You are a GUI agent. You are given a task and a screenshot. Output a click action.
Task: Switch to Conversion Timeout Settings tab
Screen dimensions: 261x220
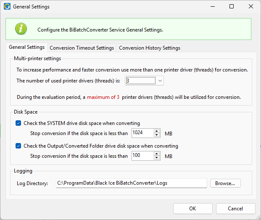[x=82, y=48]
